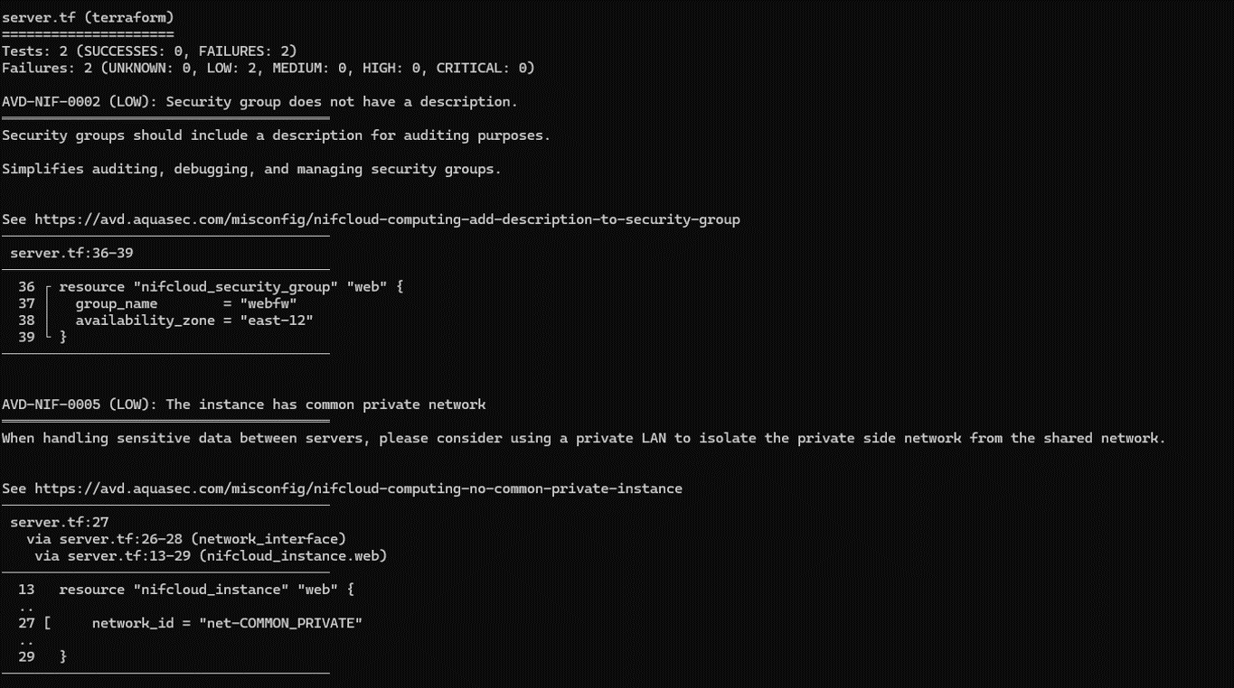1234x688 pixels.
Task: Click the nifcloud_security_group resource line 36
Action: click(x=231, y=287)
